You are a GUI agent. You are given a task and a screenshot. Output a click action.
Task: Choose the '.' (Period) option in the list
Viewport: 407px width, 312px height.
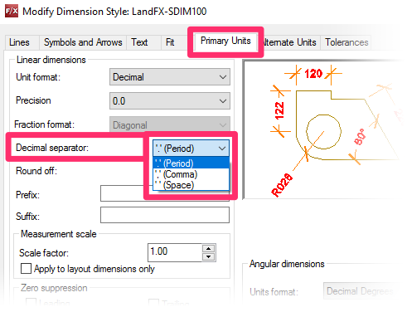point(191,163)
